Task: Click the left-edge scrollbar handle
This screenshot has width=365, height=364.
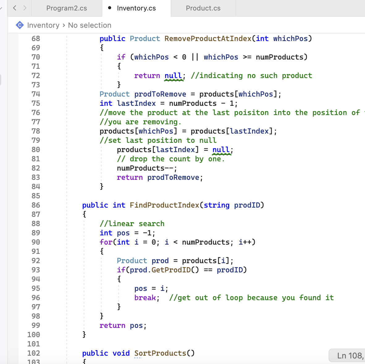Action: coord(1,79)
